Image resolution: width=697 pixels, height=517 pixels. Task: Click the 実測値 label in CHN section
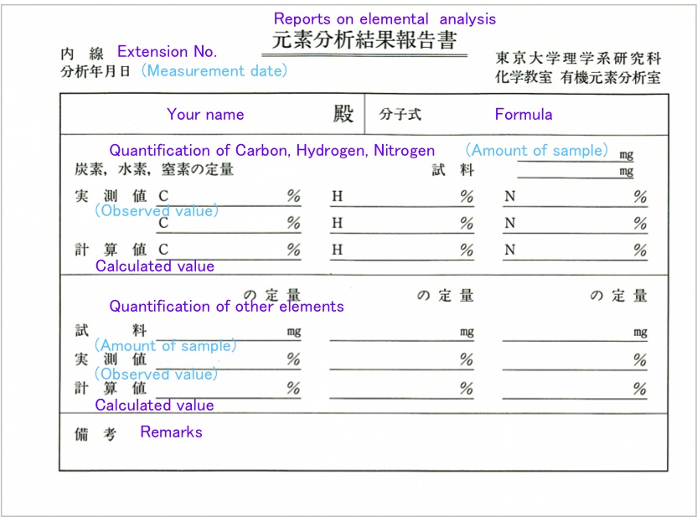[111, 195]
